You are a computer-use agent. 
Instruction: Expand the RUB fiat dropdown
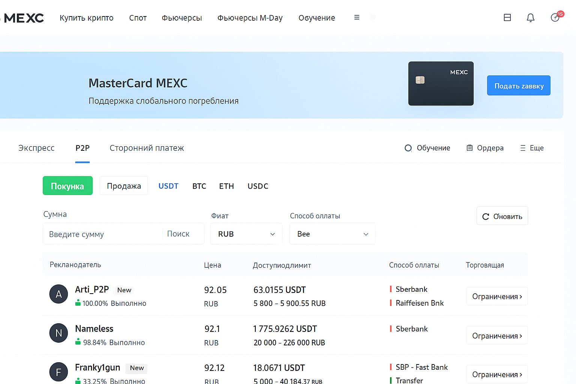[x=246, y=234]
